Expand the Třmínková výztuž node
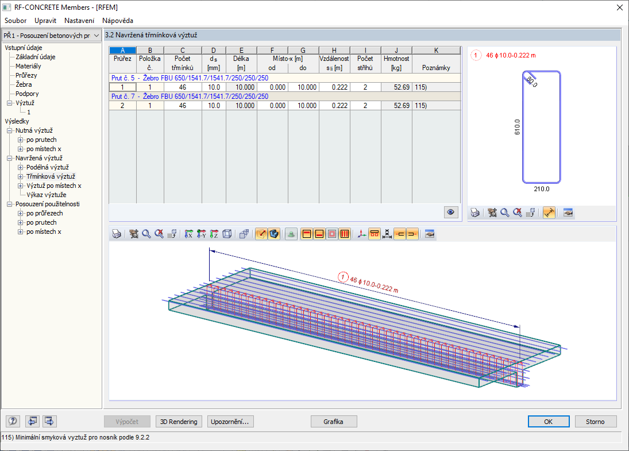Screen dimensions: 629x451 click(x=21, y=176)
